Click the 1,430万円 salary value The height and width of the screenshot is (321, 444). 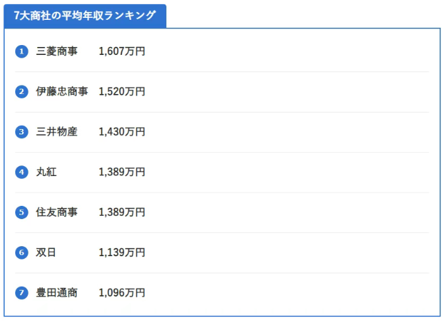[121, 132]
